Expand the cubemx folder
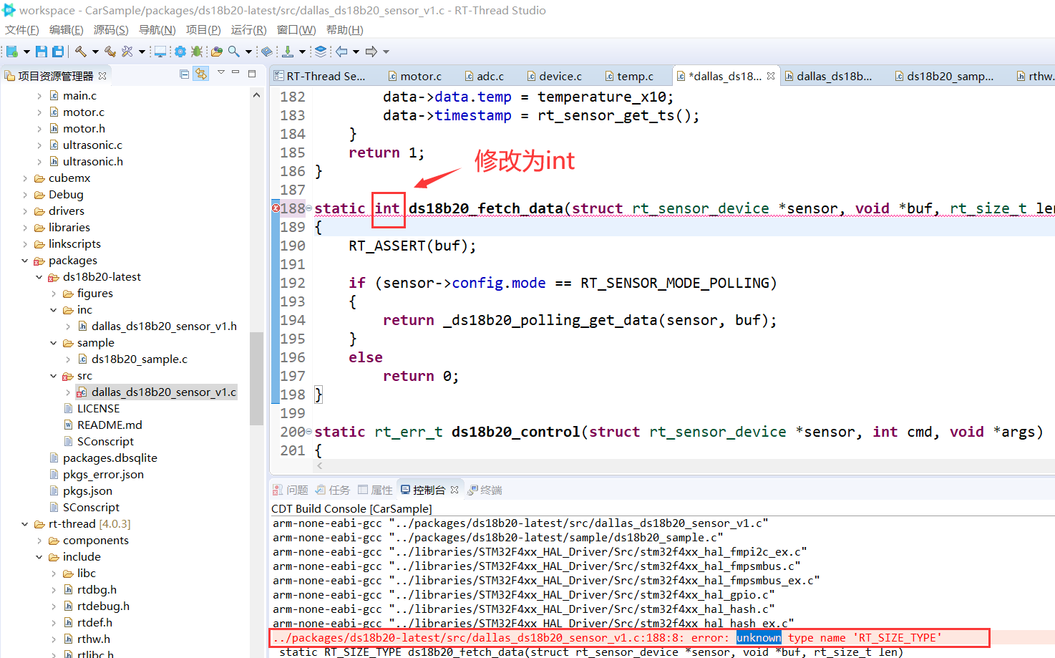 pos(25,178)
